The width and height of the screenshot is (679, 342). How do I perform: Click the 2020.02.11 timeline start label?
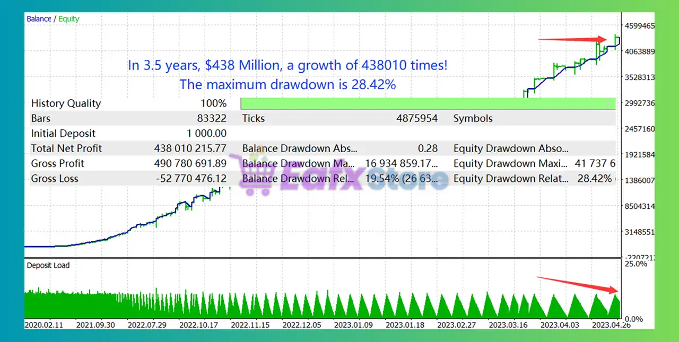click(x=43, y=325)
